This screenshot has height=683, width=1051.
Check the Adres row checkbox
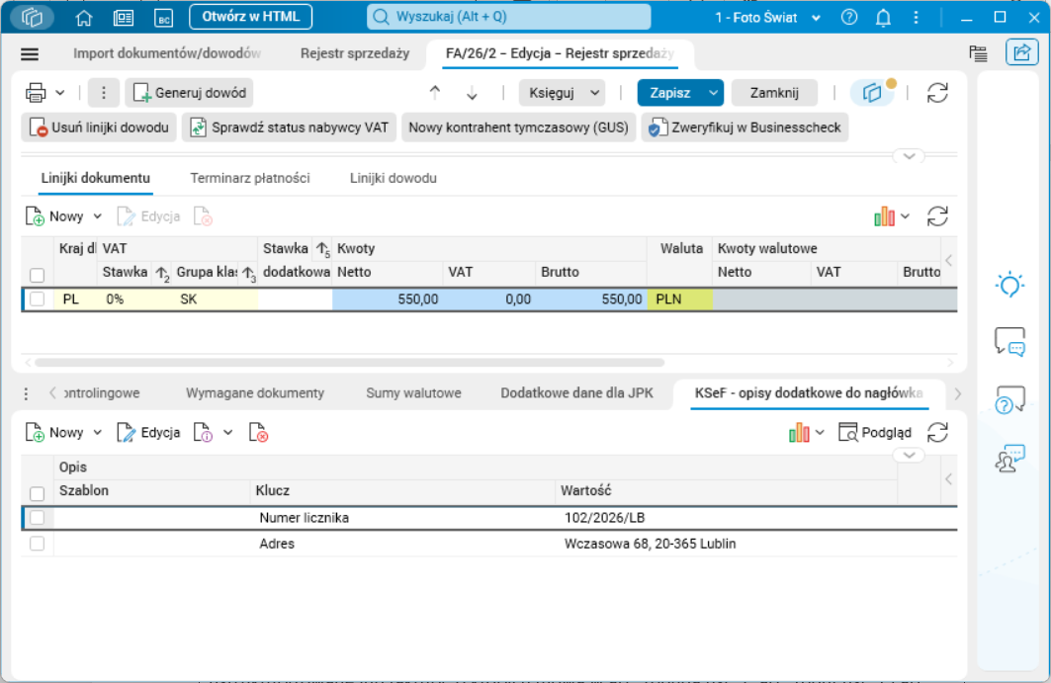[38, 544]
